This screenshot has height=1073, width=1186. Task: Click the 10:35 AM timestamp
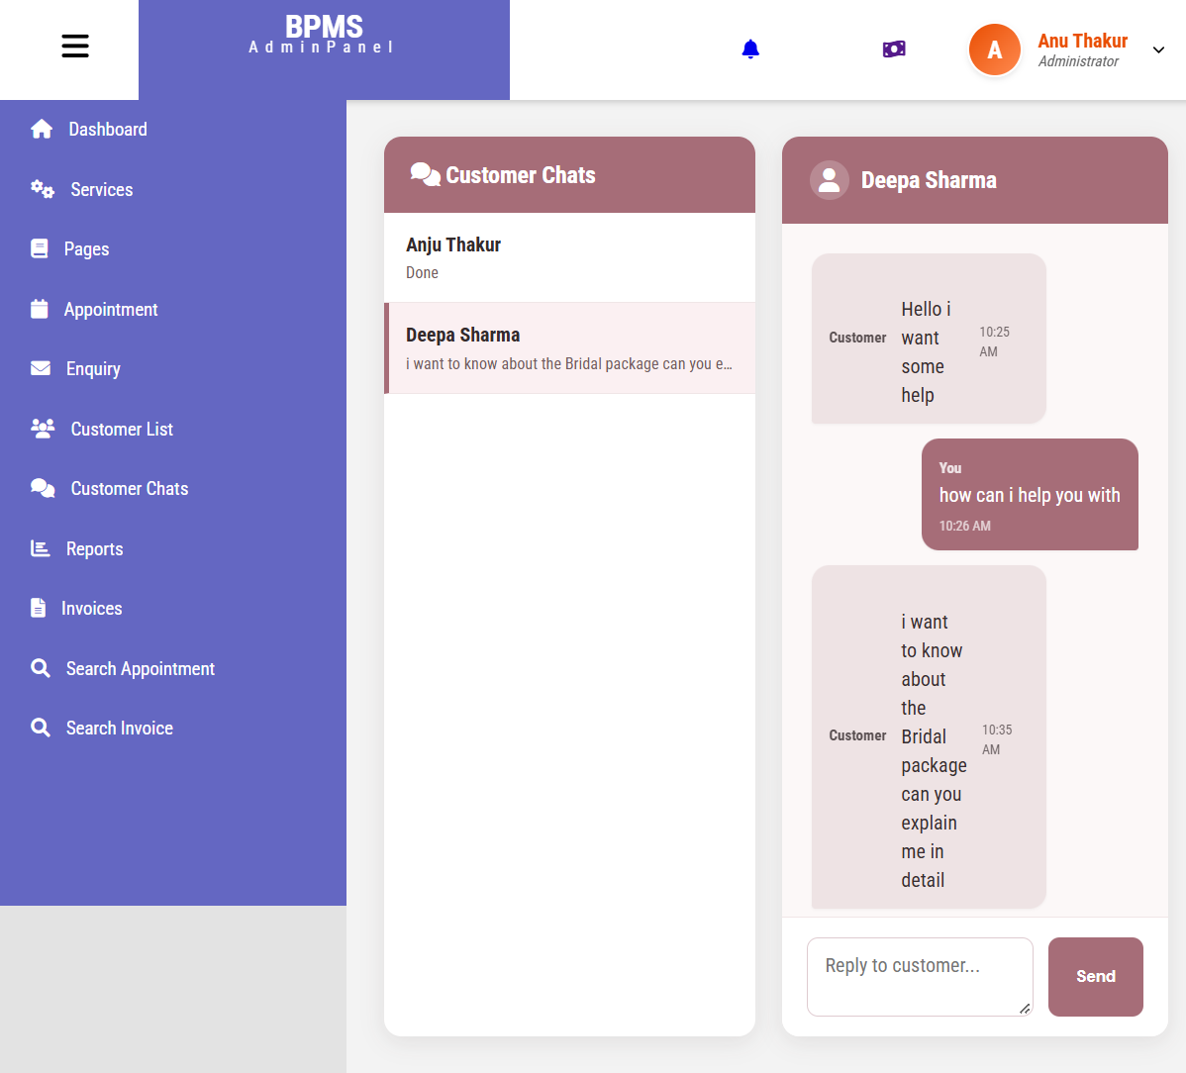click(x=997, y=739)
